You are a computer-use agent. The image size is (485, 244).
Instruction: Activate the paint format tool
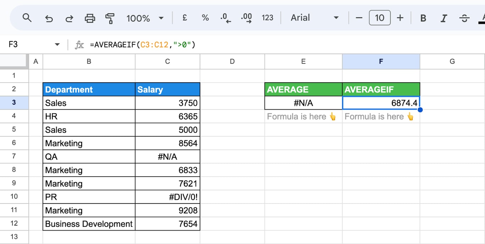click(x=110, y=18)
